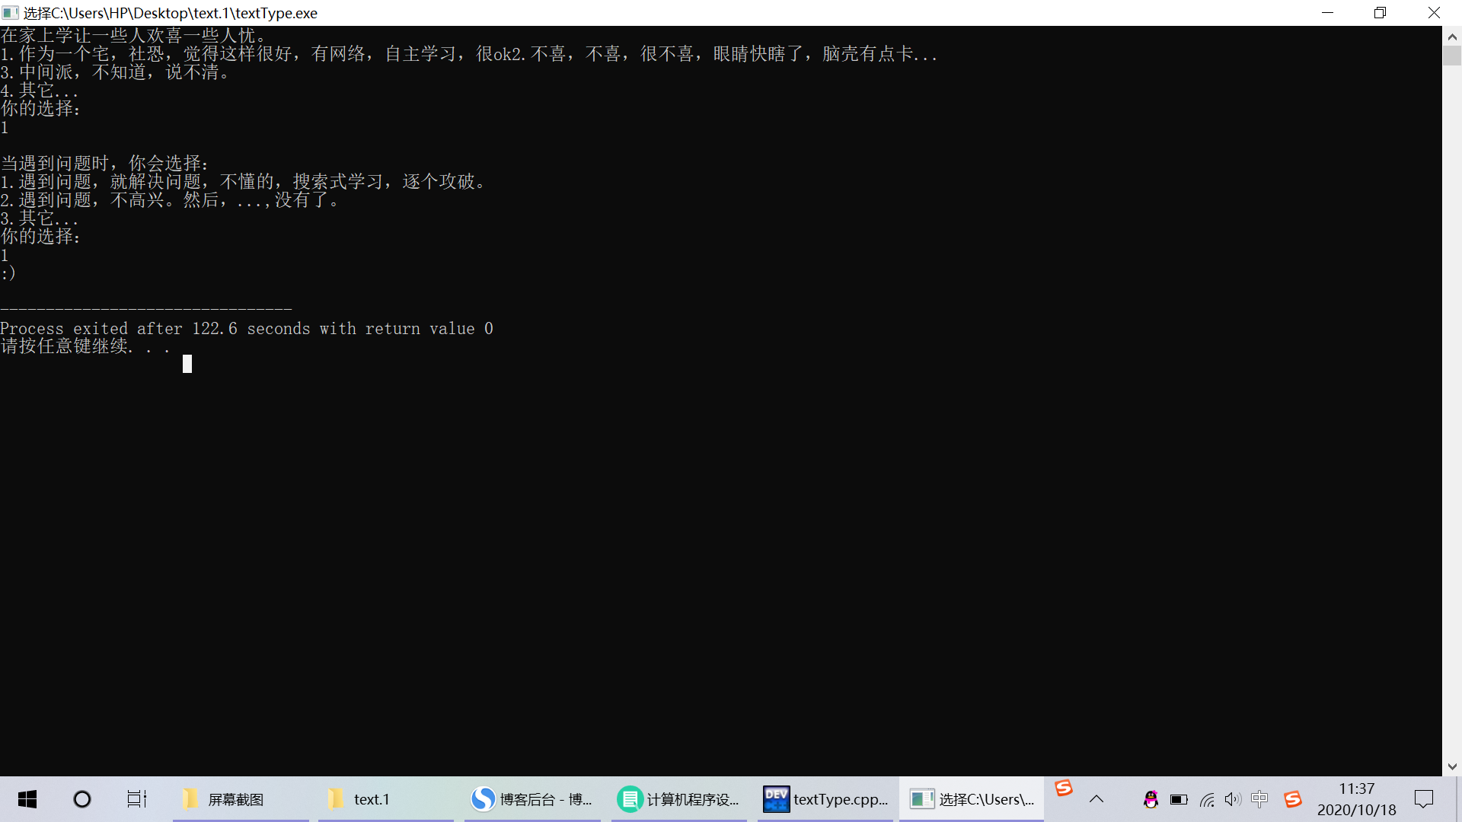Click the scrollbar up arrow

click(1452, 36)
